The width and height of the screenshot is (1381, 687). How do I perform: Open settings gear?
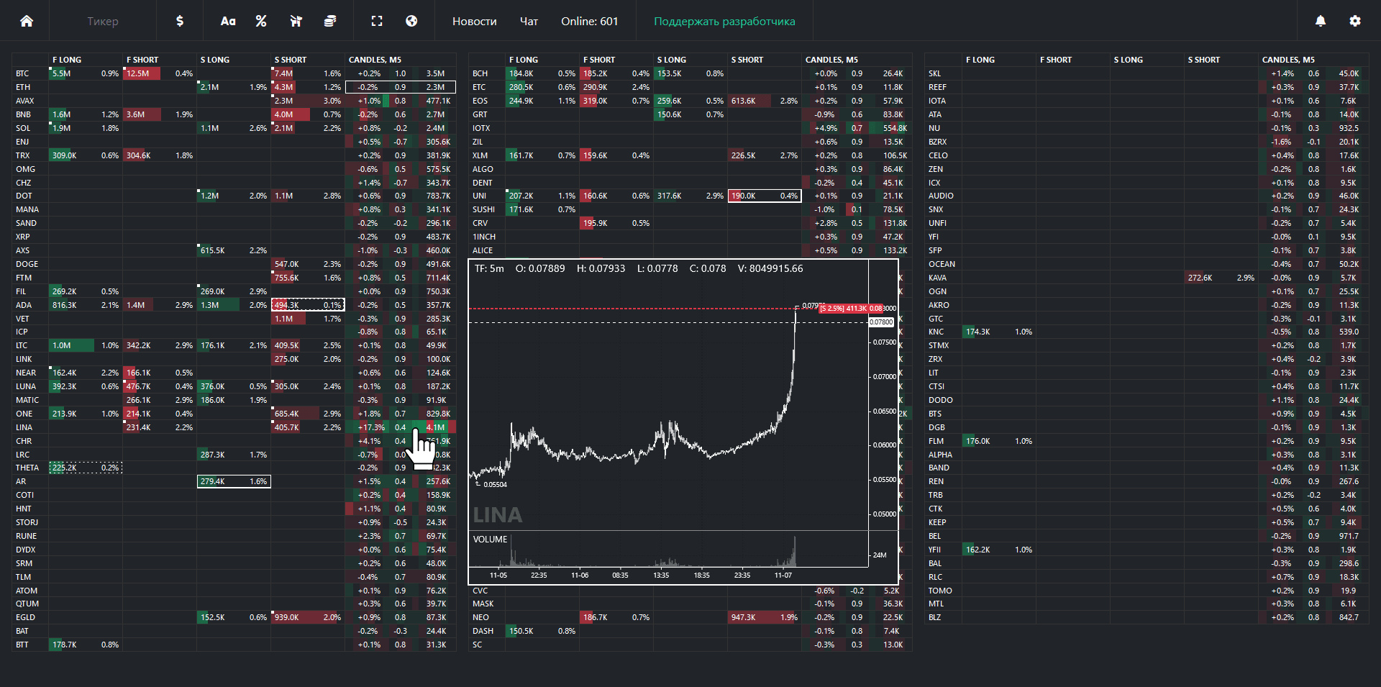(1355, 21)
